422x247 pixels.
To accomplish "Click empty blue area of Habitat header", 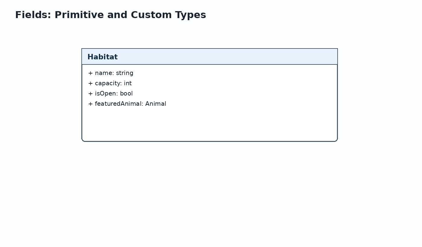I will tap(226, 57).
